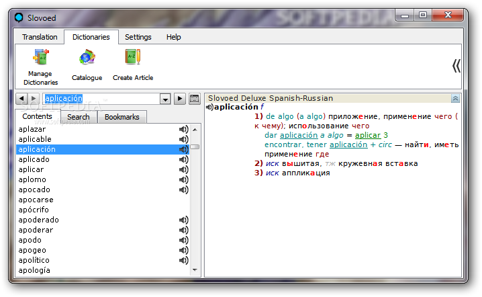Follow the aplicación link after 'dar'

point(299,136)
